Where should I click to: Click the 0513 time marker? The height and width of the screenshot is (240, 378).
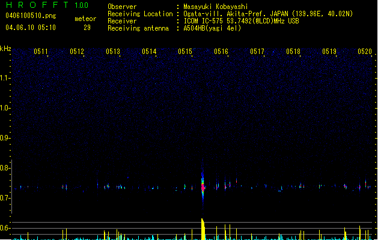[113, 52]
